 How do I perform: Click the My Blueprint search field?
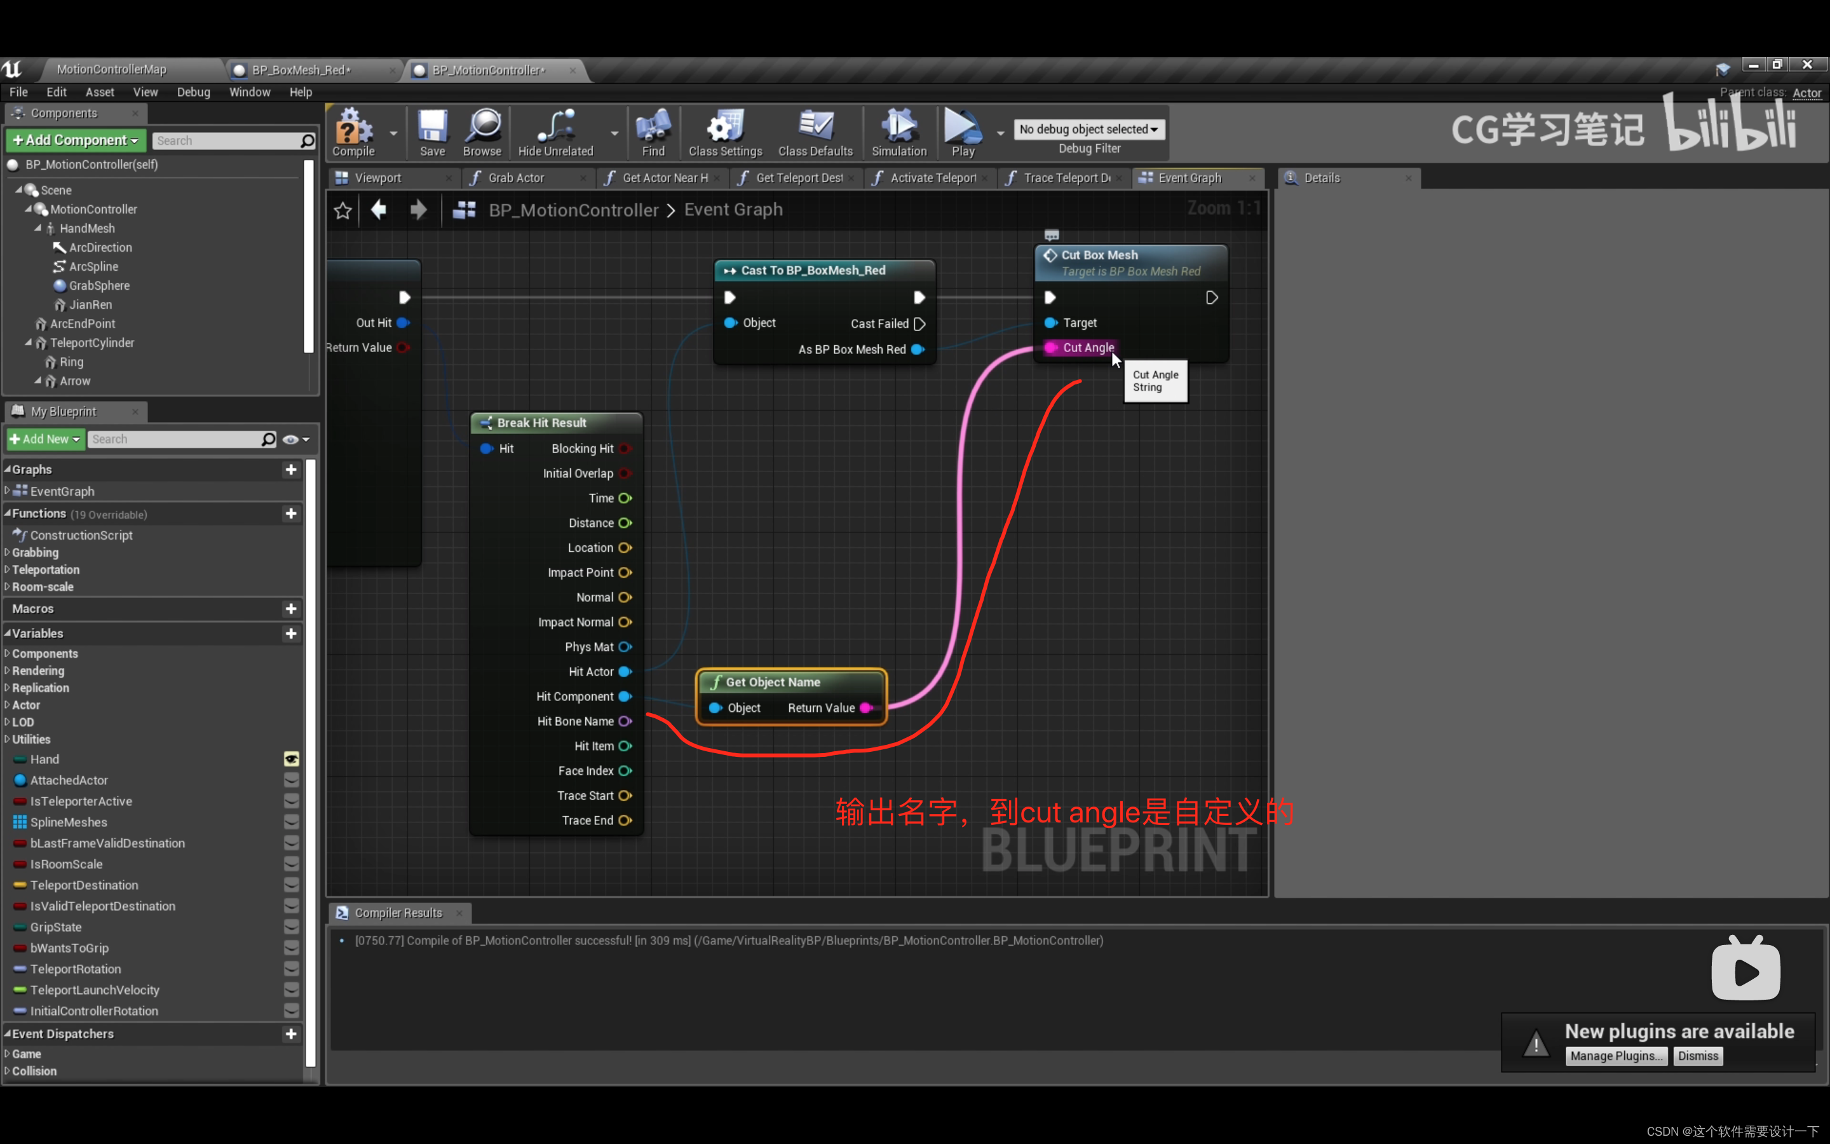click(174, 439)
